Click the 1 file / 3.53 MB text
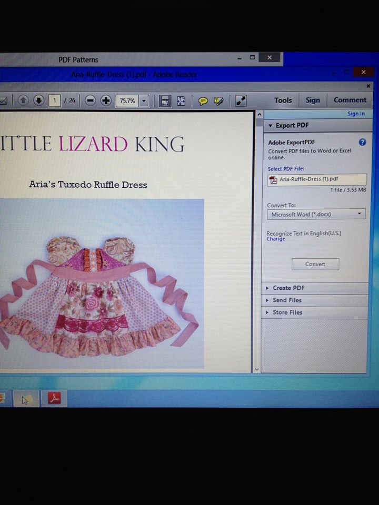 pyautogui.click(x=348, y=190)
